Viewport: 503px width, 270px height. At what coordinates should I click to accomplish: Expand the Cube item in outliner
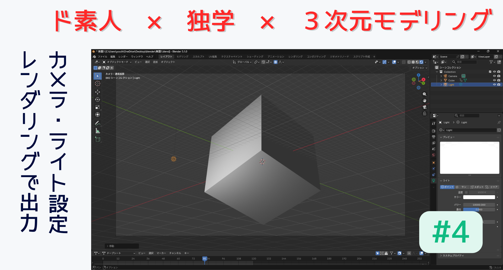tap(441, 81)
